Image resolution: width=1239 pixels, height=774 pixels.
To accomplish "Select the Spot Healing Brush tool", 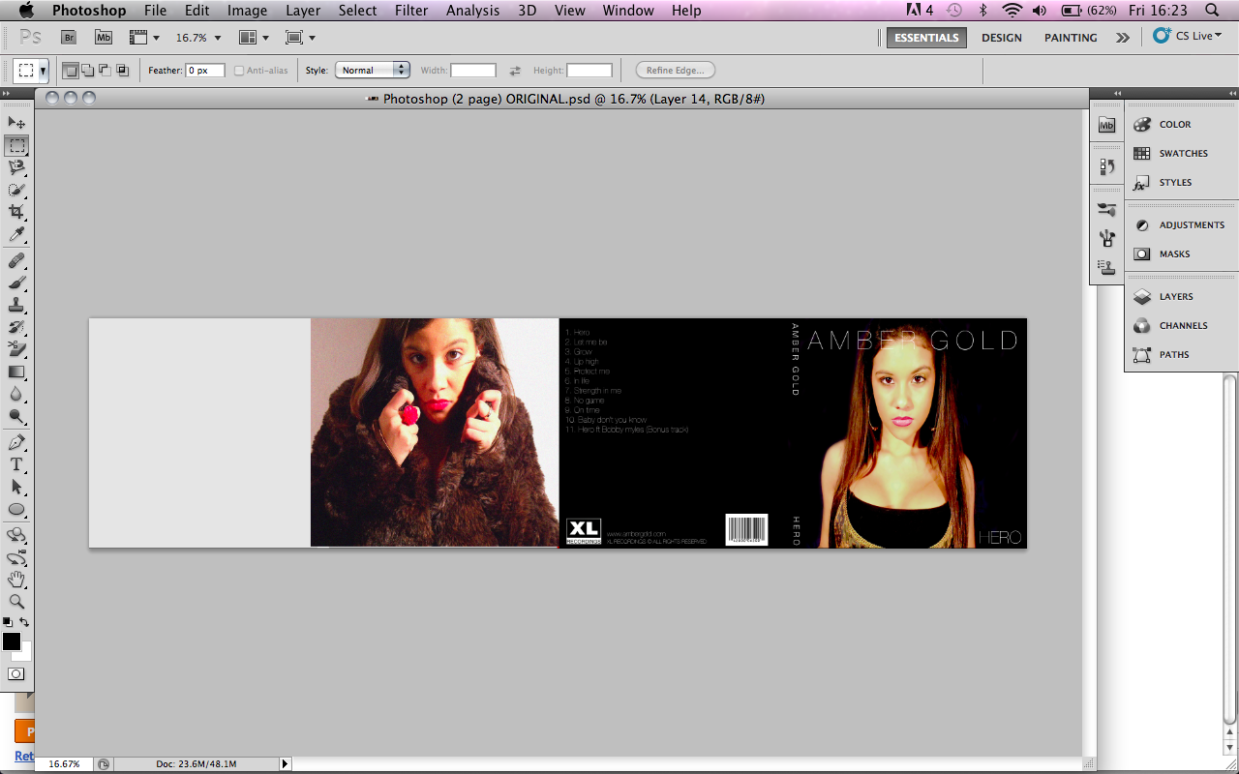I will coord(16,261).
